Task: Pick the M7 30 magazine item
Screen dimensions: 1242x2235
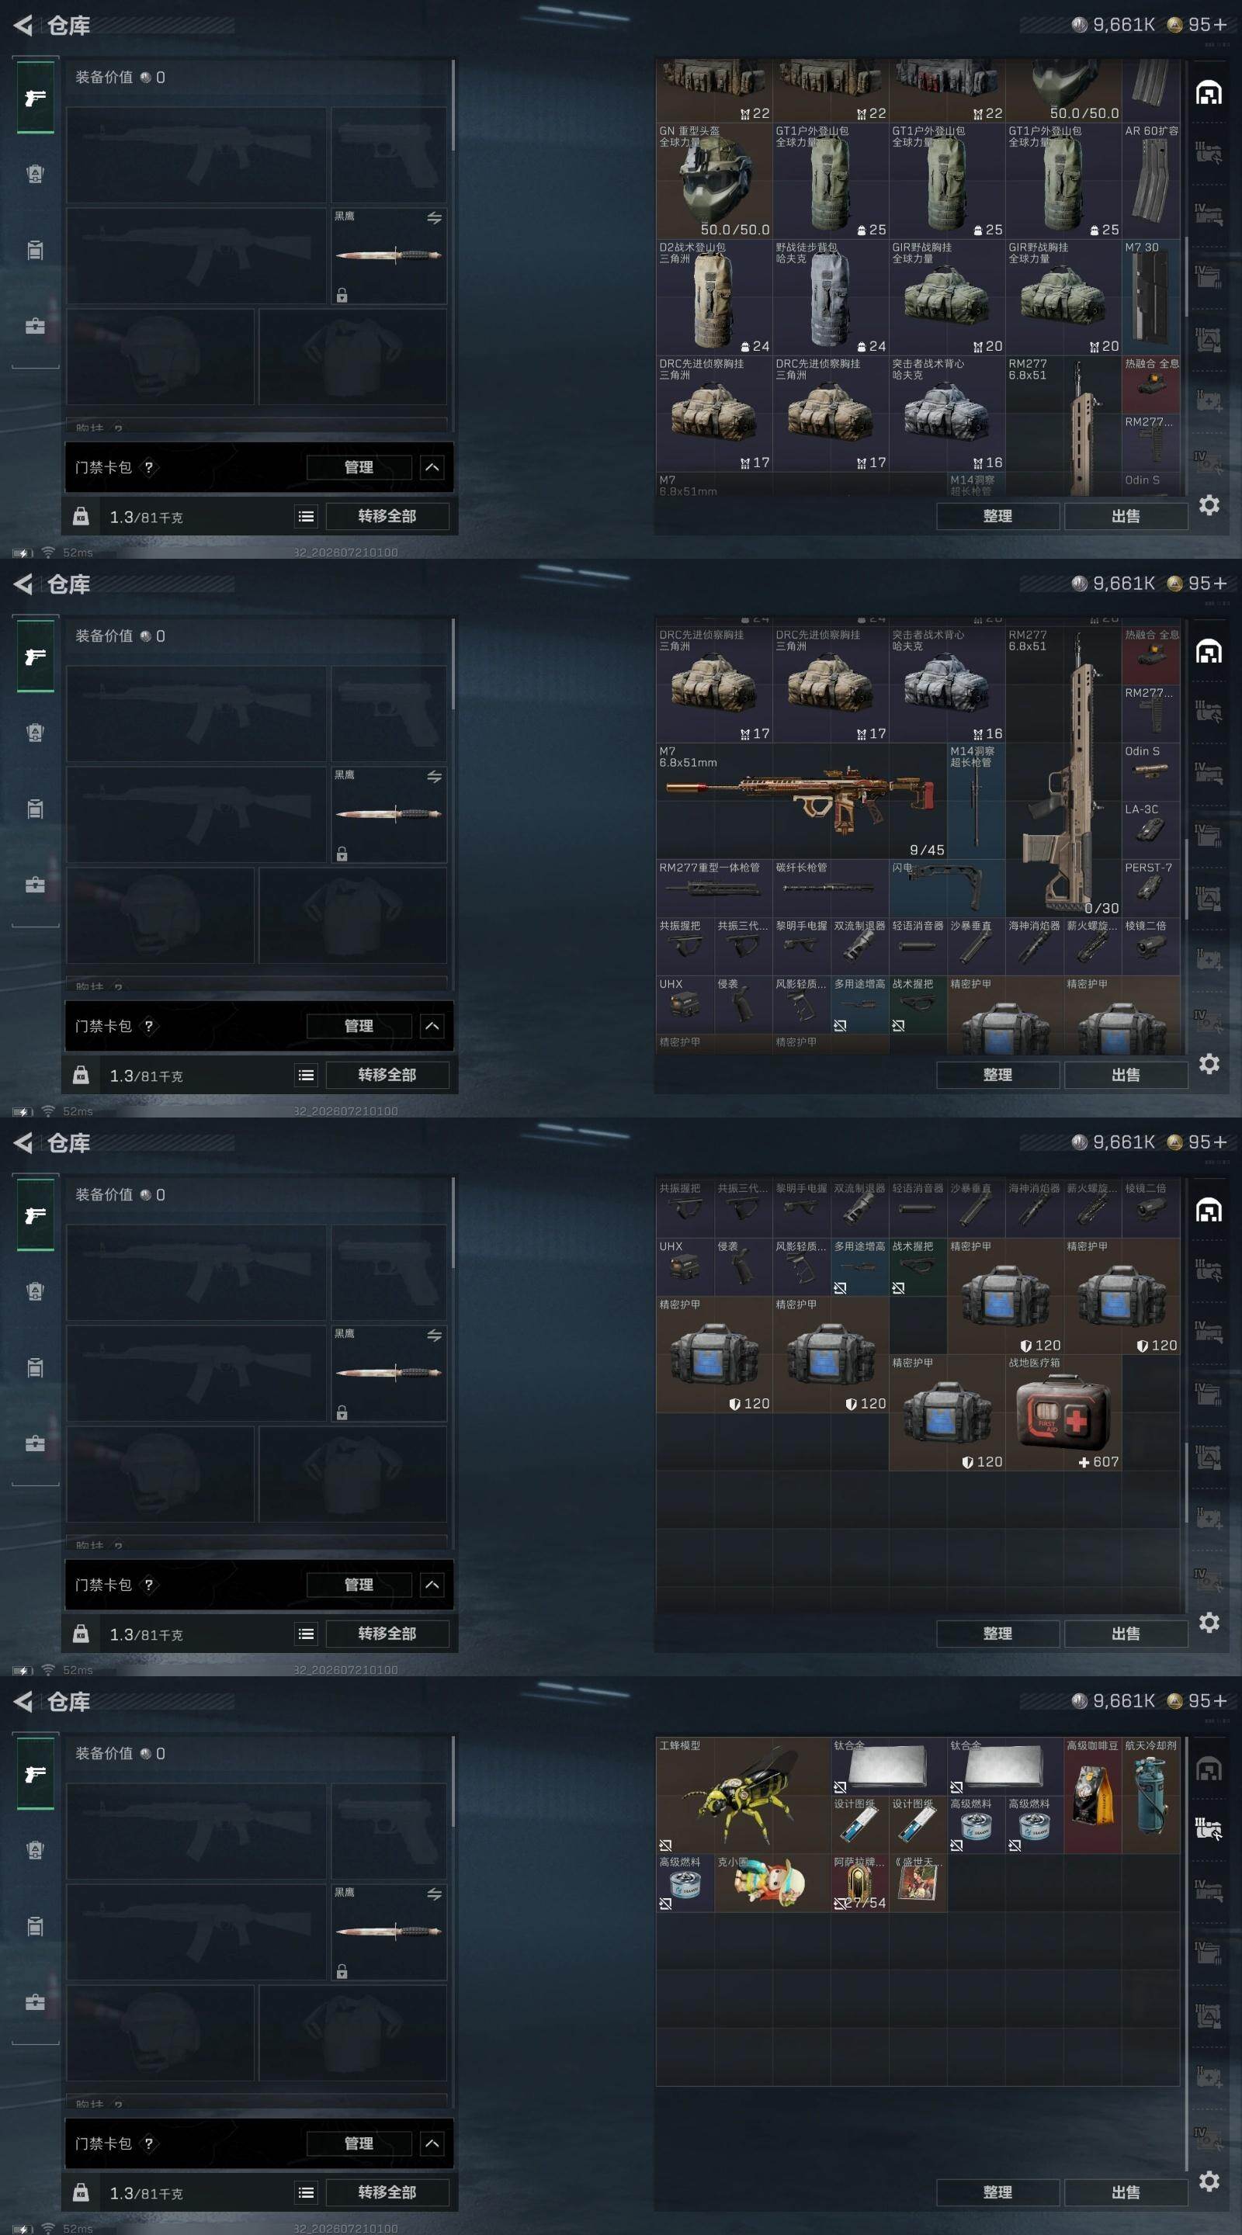Action: tap(1151, 297)
